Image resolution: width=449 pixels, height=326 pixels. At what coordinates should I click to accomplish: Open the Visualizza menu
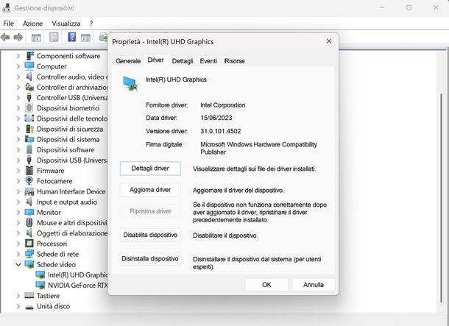66,24
